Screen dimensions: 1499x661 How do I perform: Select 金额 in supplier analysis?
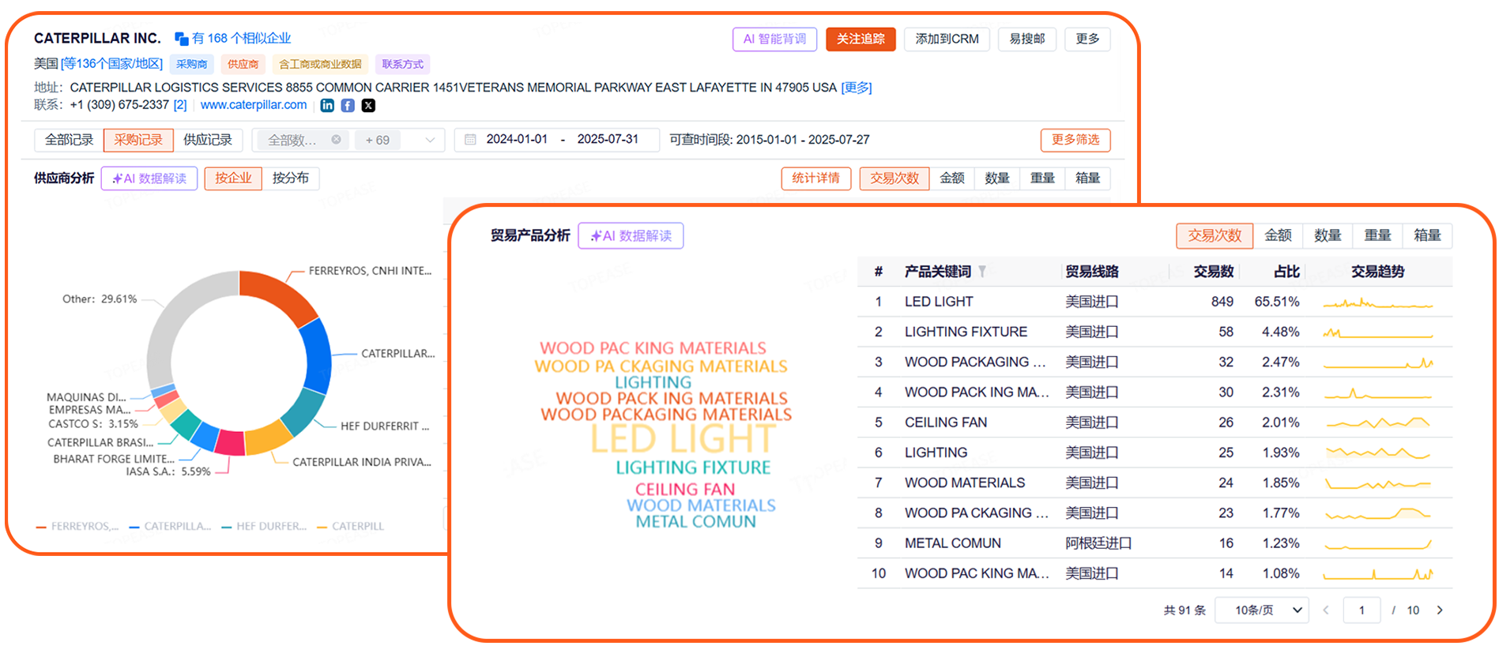pos(952,178)
